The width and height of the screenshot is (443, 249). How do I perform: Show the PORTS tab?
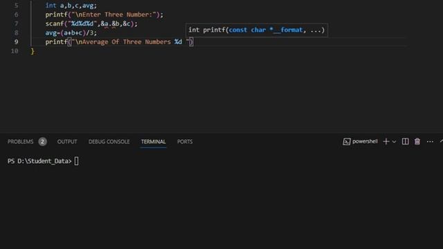tap(185, 141)
